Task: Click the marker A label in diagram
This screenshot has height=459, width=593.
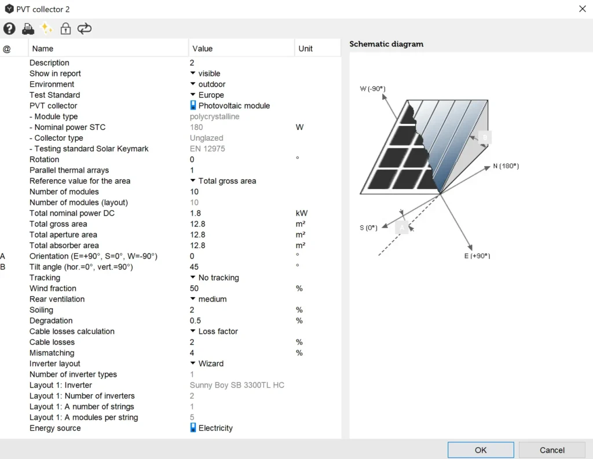Action: 401,228
